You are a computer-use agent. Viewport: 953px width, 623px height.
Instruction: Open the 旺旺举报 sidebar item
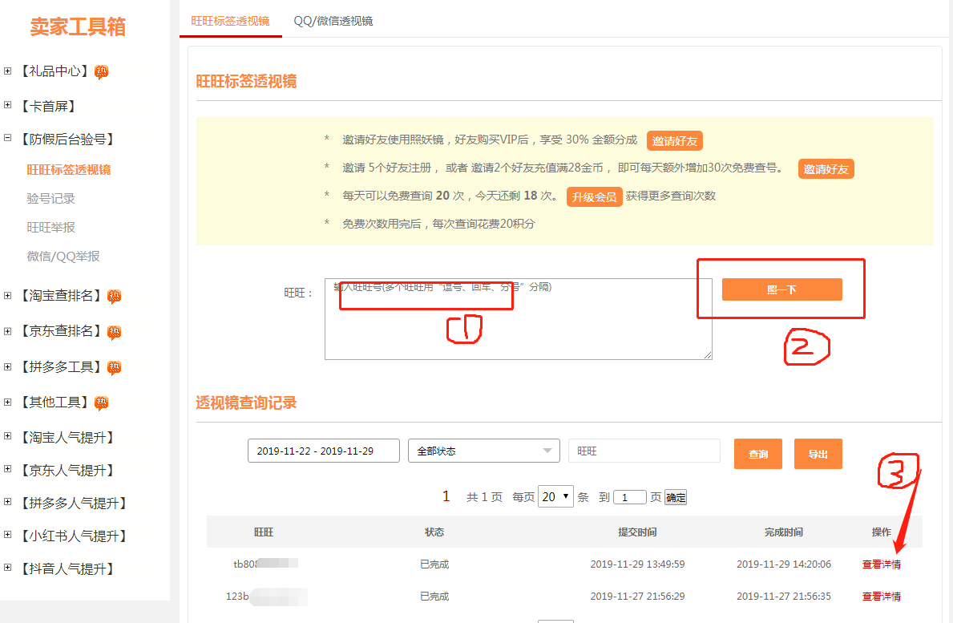coord(51,228)
